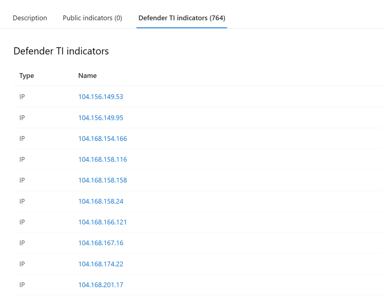Click the IP type cell for 104.168.158.24
Image resolution: width=383 pixels, height=297 pixels.
22,201
